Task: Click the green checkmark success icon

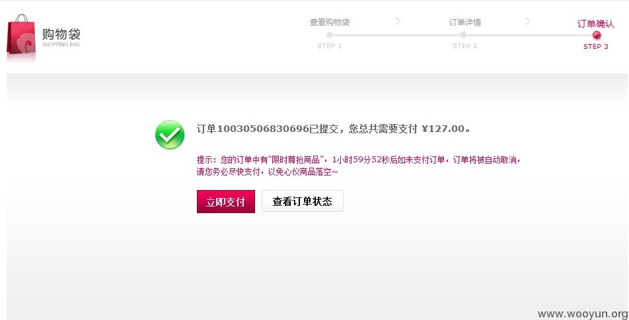Action: coord(170,135)
